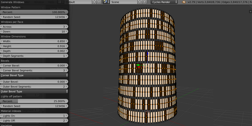Viewport: 252px width, 126px height.
Task: Increase Depth with its right arrow
Action: pyautogui.click(x=67, y=51)
